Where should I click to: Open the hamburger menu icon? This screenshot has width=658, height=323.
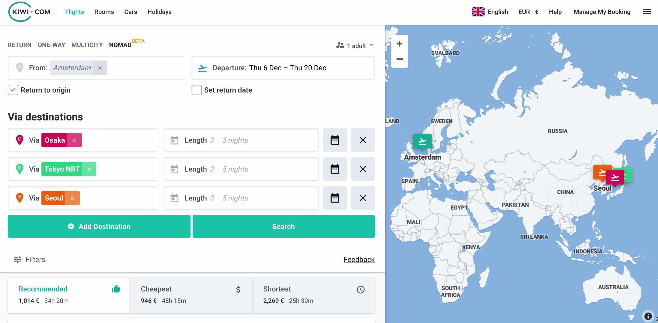[x=647, y=12]
